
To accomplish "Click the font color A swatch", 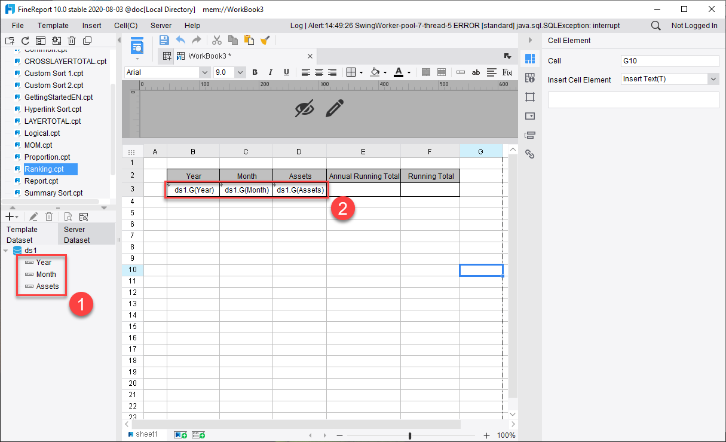I will pyautogui.click(x=399, y=72).
